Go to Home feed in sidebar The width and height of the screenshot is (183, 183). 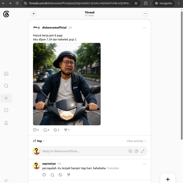(6, 73)
